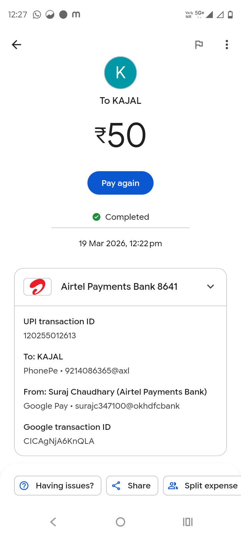
Task: Tap the question mark help icon
Action: 24,485
